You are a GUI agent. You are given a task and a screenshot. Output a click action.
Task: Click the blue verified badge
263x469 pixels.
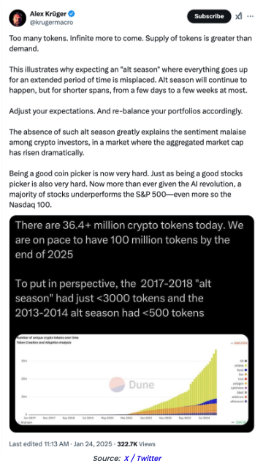click(72, 13)
